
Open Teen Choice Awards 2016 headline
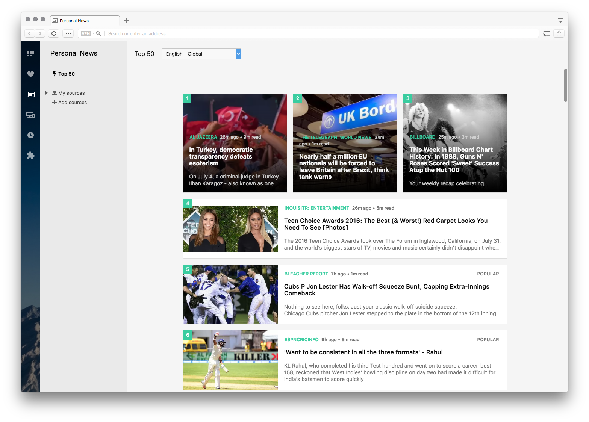pyautogui.click(x=386, y=224)
